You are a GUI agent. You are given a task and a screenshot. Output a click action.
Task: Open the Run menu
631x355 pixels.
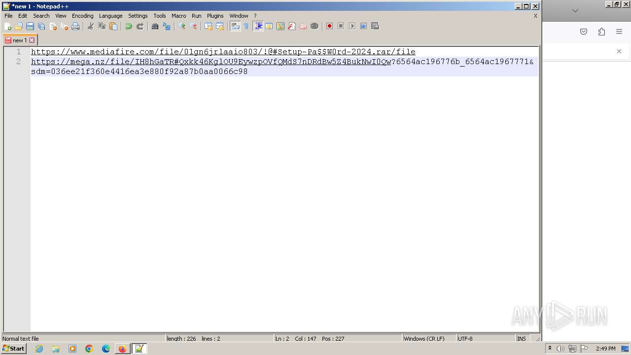point(197,16)
